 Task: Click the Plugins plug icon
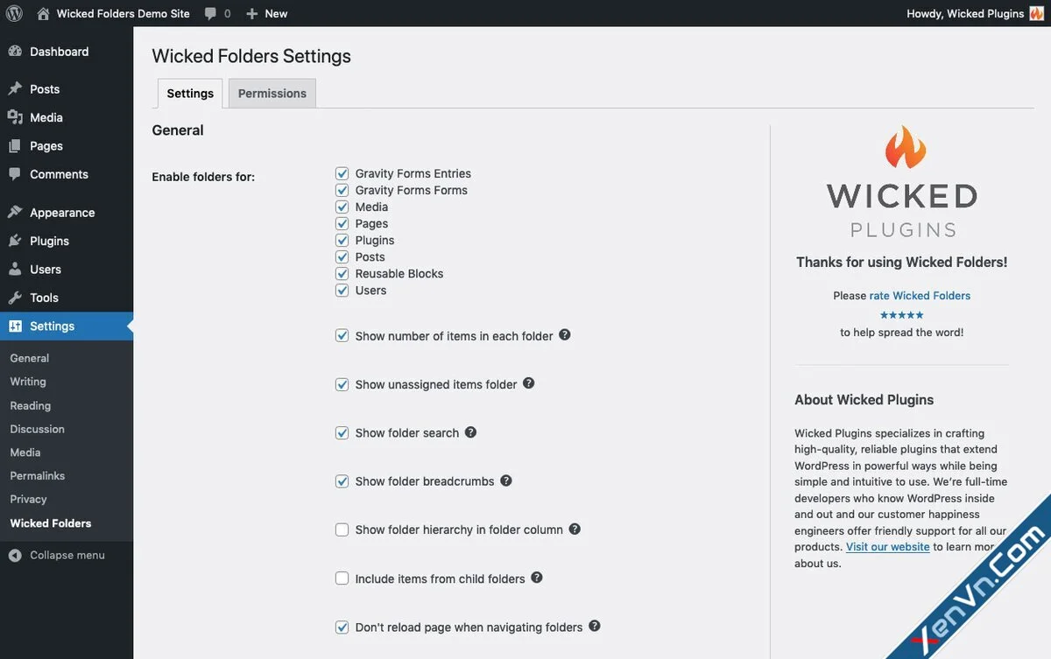pyautogui.click(x=15, y=241)
